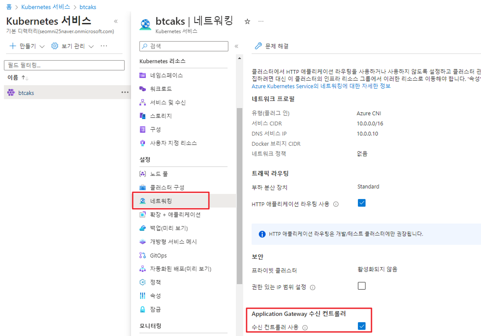The image size is (481, 336).
Task: Uncheck HTTP 애플리케이션 라우팅 사용 checkbox
Action: [x=362, y=203]
